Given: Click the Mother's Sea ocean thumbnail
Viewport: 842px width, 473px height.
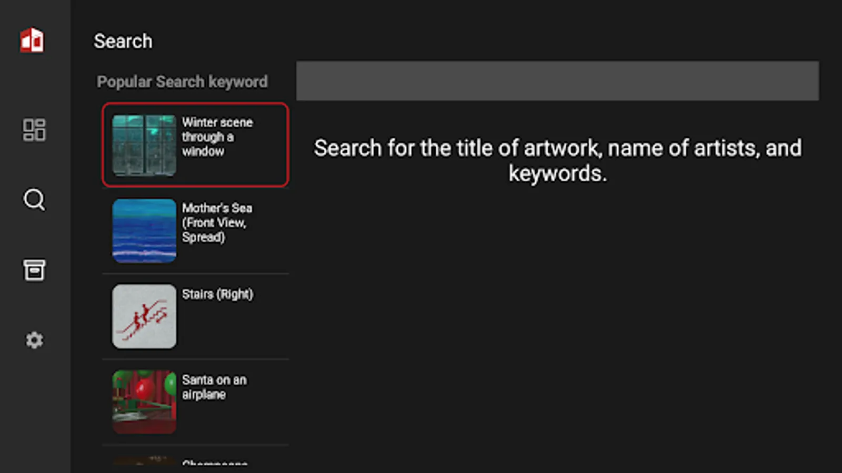Looking at the screenshot, I should tap(144, 230).
